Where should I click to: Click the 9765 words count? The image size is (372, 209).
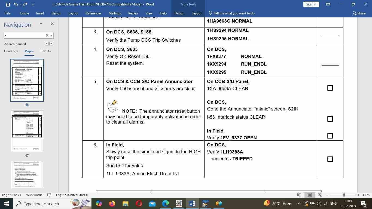[34, 195]
